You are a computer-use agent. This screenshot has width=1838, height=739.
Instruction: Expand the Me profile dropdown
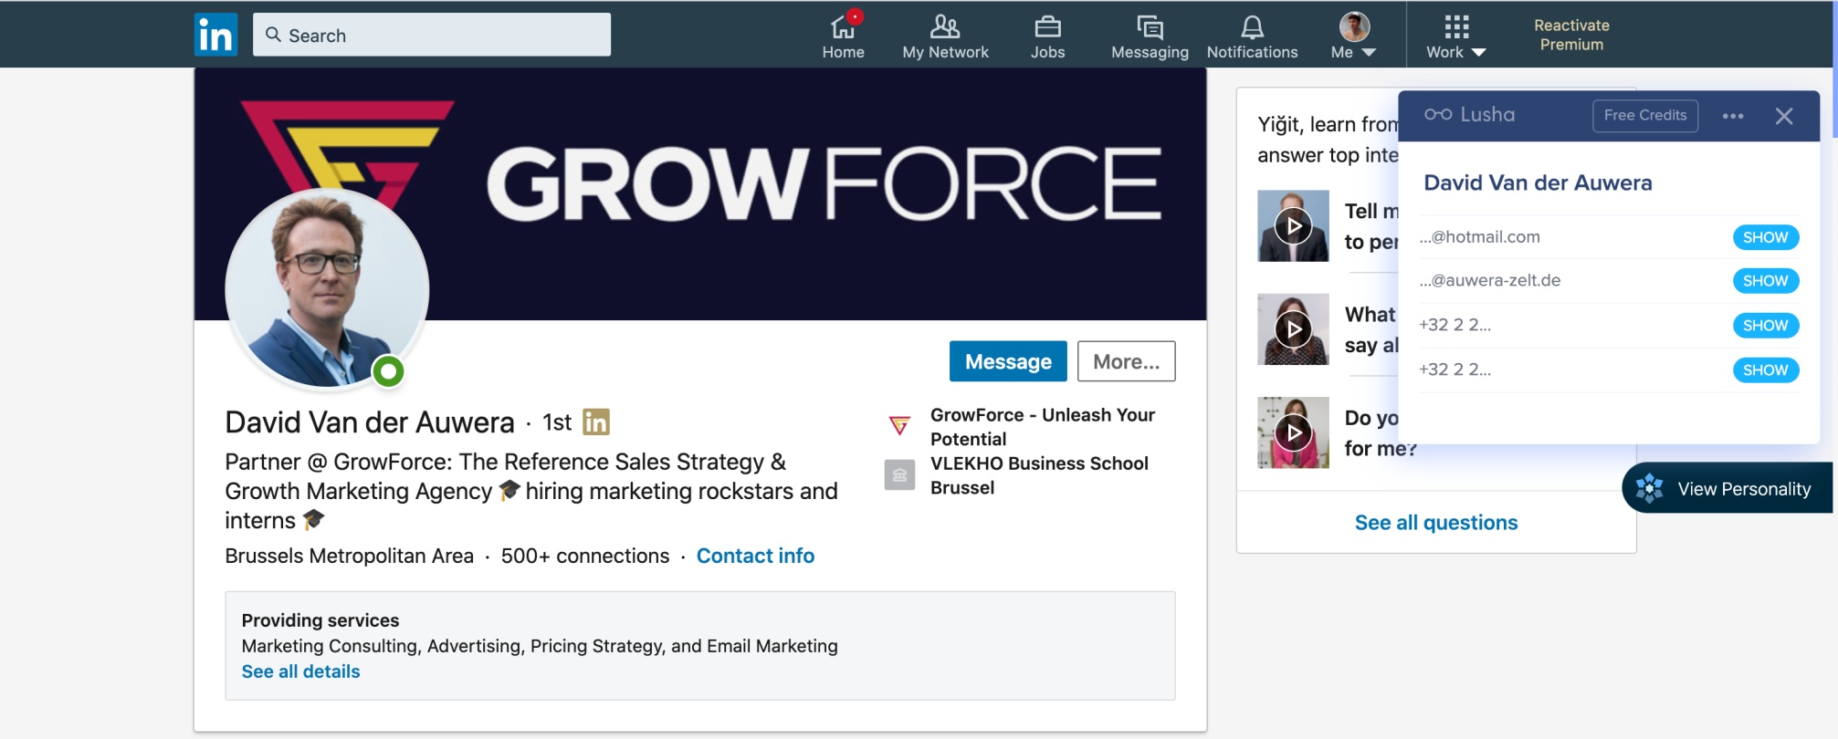[1354, 35]
